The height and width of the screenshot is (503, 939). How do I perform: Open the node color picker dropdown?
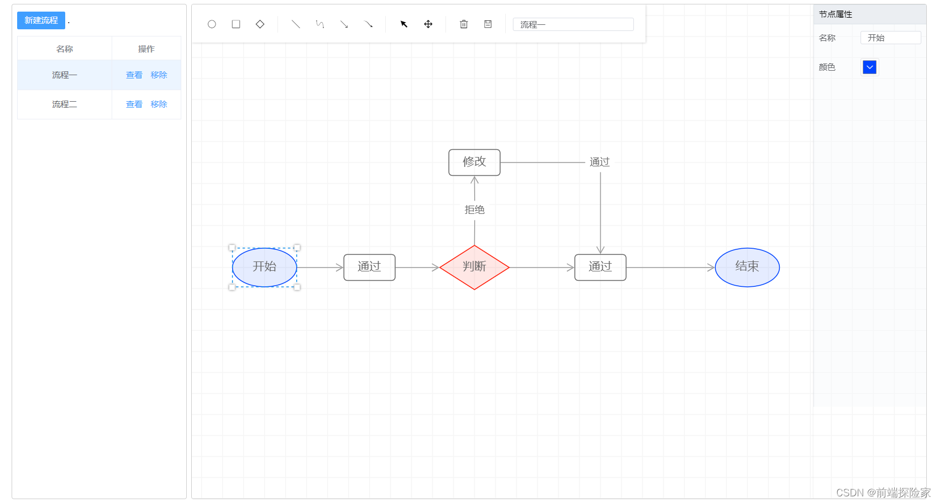click(870, 67)
